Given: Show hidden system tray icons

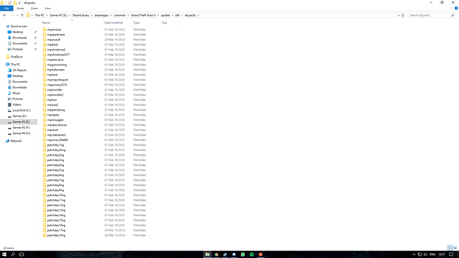Looking at the screenshot, I should coord(414,255).
